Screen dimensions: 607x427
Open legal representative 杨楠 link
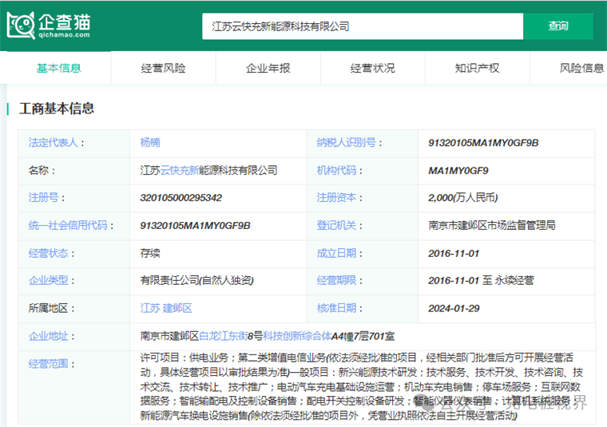[x=150, y=142]
